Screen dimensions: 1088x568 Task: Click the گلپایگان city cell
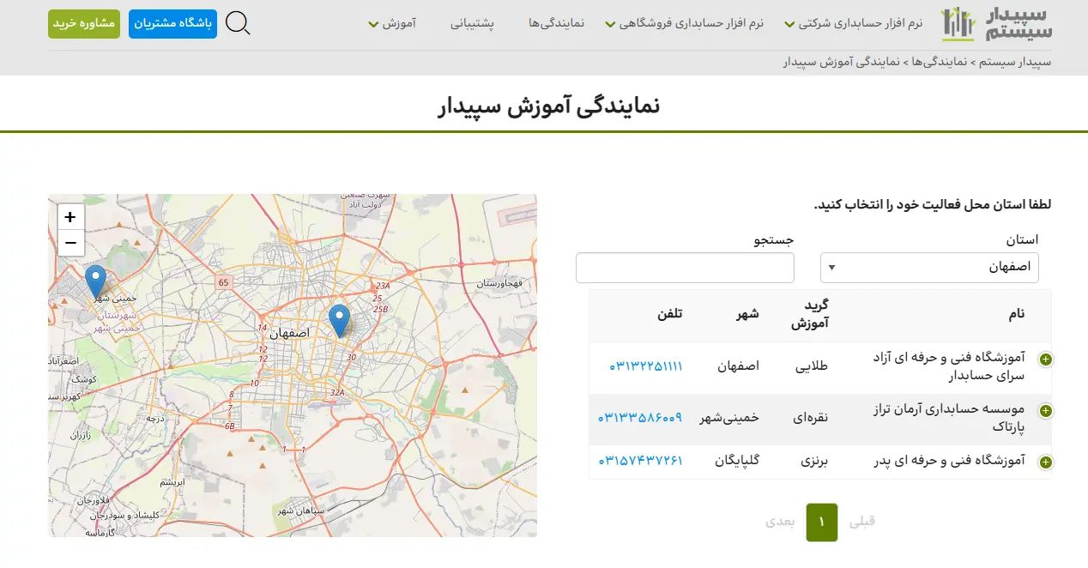click(x=737, y=461)
